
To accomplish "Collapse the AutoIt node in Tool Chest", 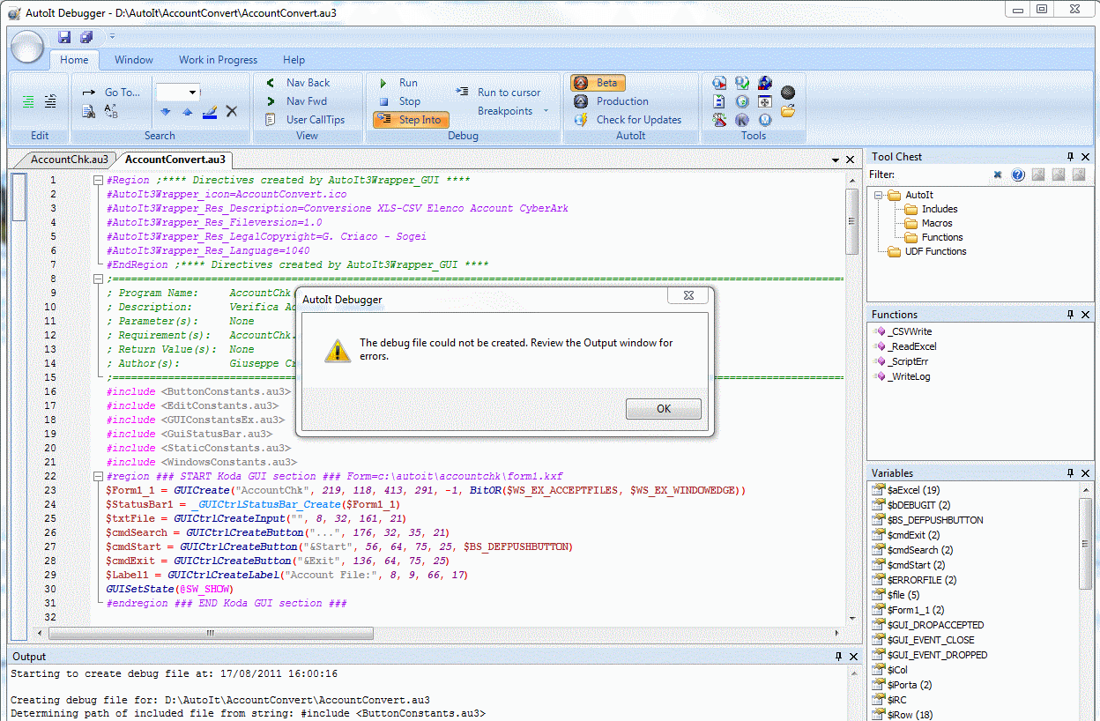I will click(880, 195).
